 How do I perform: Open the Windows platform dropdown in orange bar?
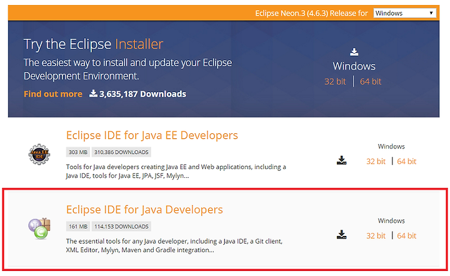point(404,13)
